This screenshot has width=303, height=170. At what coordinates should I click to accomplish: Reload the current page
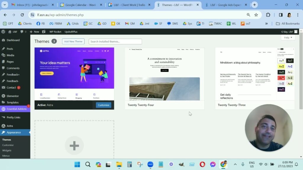point(22,15)
